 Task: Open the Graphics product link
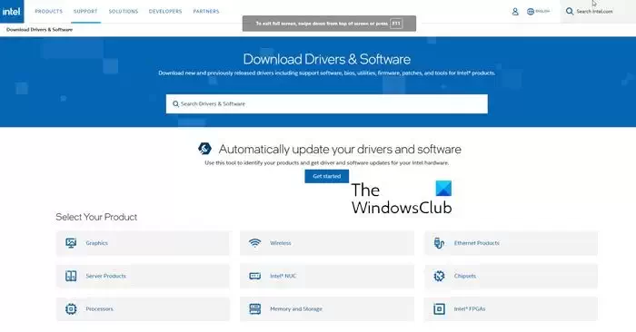pyautogui.click(x=143, y=243)
